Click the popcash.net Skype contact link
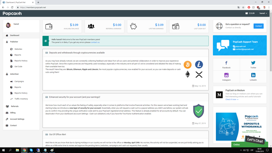The width and height of the screenshot is (272, 153). tap(241, 46)
